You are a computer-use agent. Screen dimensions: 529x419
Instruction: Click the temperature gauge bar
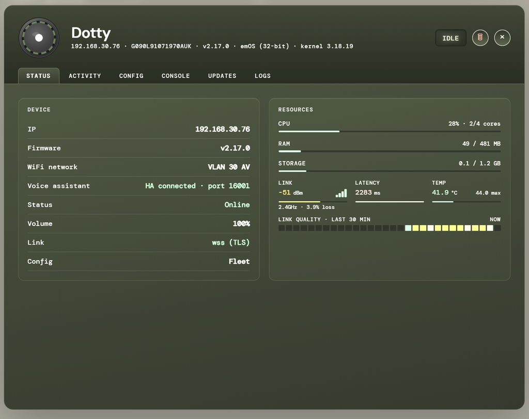(466, 202)
